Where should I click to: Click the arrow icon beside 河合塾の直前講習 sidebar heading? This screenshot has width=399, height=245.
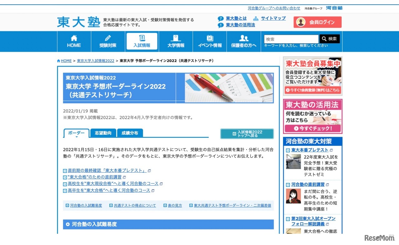coord(288,185)
